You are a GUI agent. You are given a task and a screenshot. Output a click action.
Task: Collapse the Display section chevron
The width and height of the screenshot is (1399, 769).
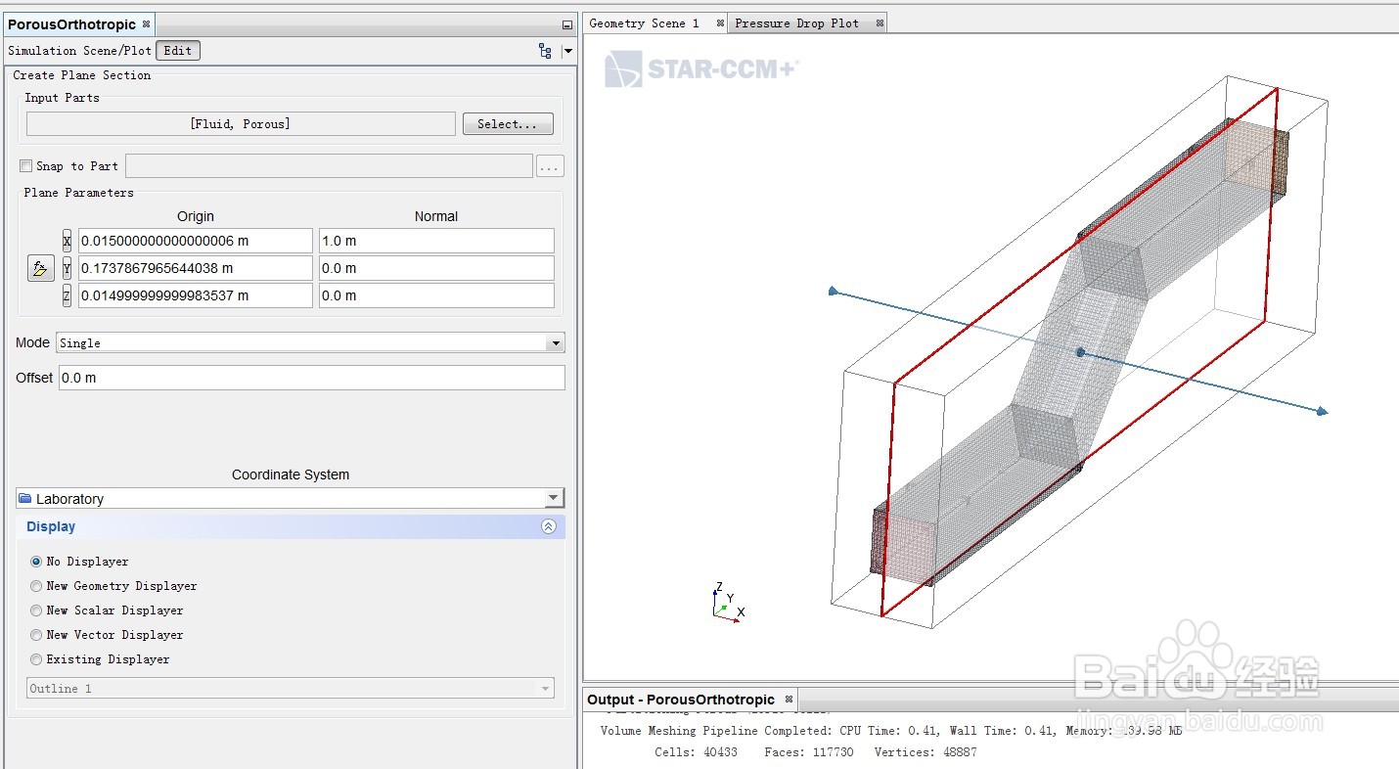(x=549, y=526)
